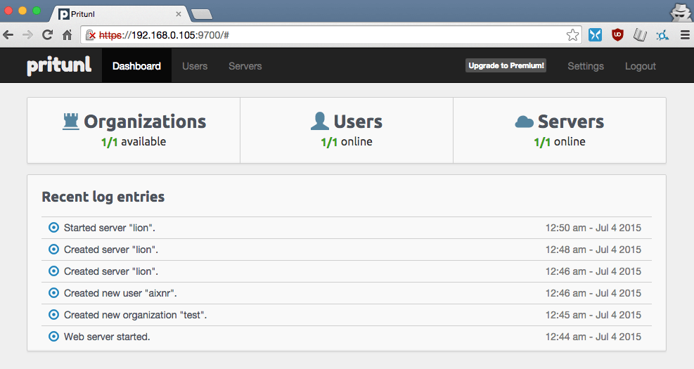Click the Logout link
694x369 pixels.
641,66
